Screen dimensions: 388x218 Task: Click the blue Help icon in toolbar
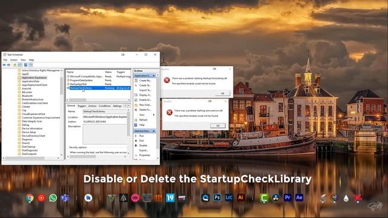pyautogui.click(x=25, y=65)
